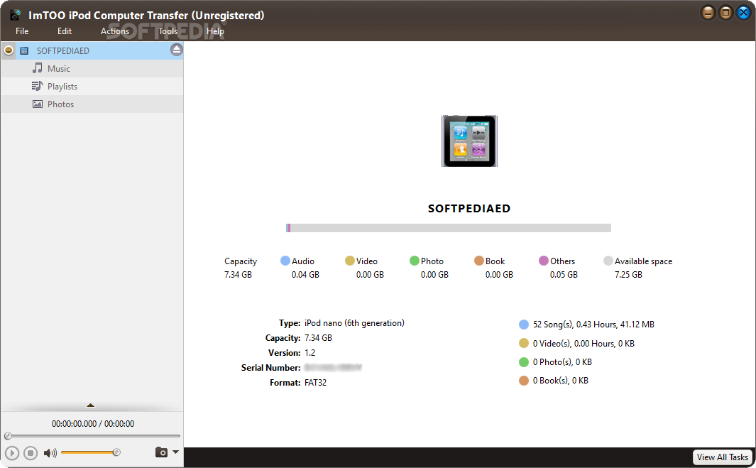The width and height of the screenshot is (756, 468).
Task: Click the storage capacity usage bar
Action: tap(449, 228)
